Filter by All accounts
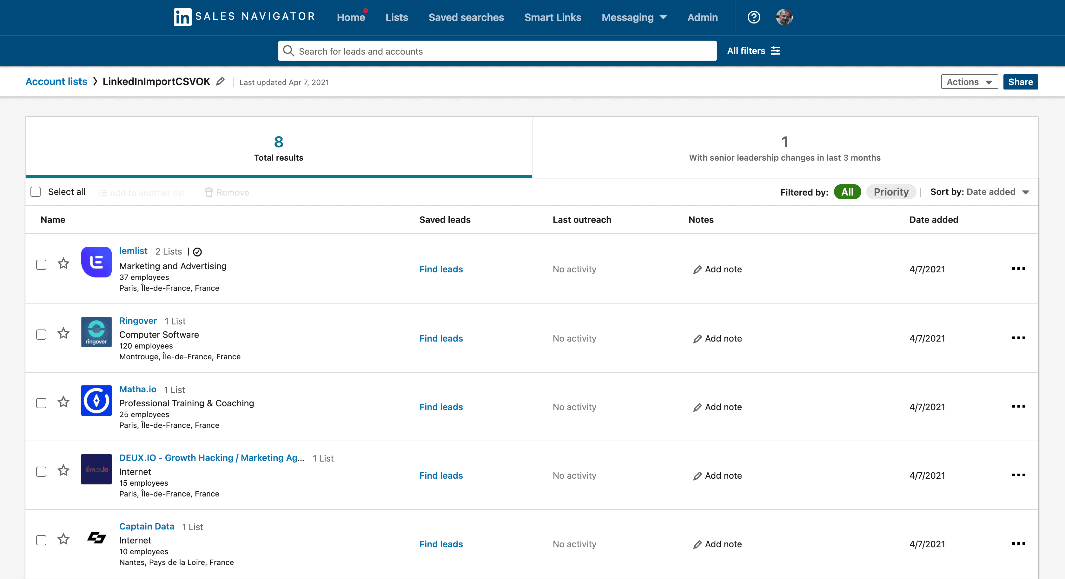Screen dimensions: 1065x579 pyautogui.click(x=847, y=192)
